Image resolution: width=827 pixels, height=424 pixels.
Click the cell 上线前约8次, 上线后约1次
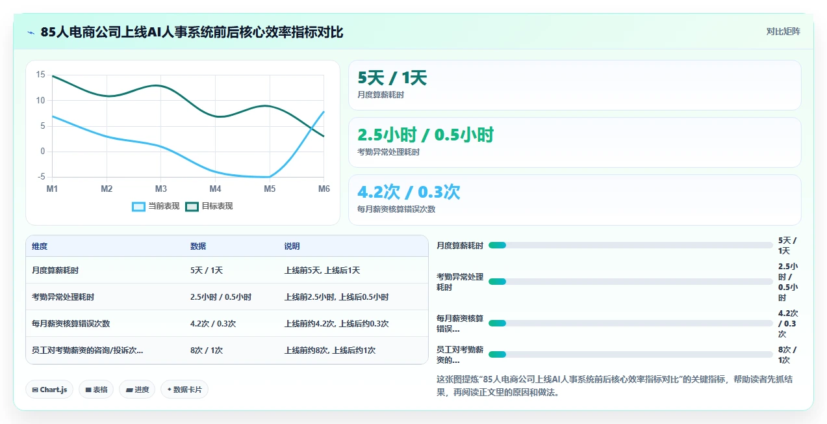(x=330, y=351)
